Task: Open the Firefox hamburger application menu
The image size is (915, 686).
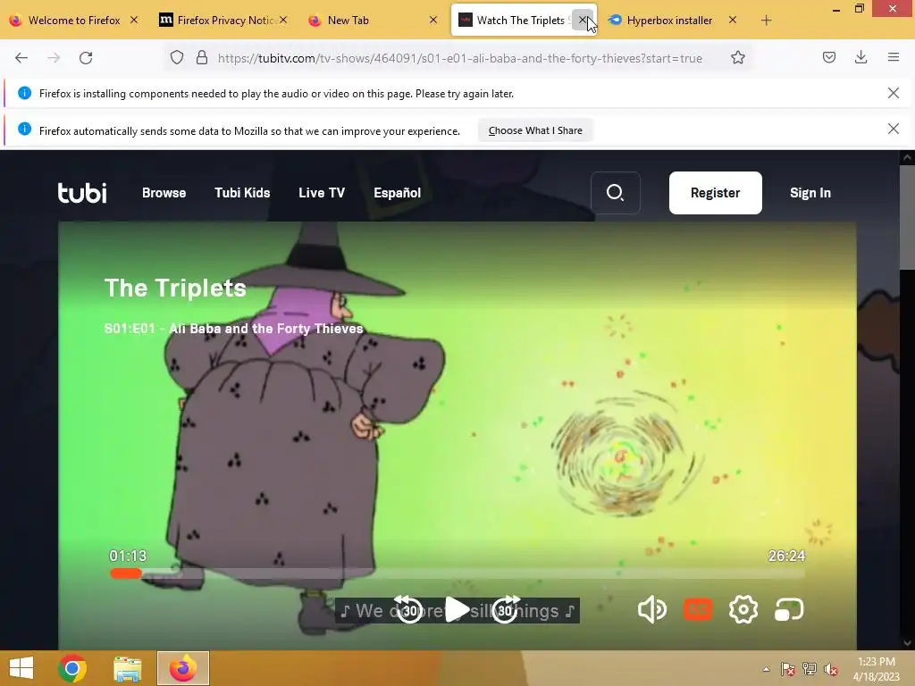Action: point(894,57)
